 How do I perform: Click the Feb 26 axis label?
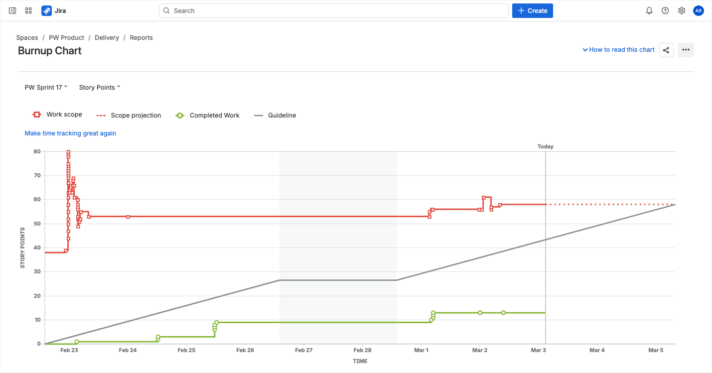point(245,350)
